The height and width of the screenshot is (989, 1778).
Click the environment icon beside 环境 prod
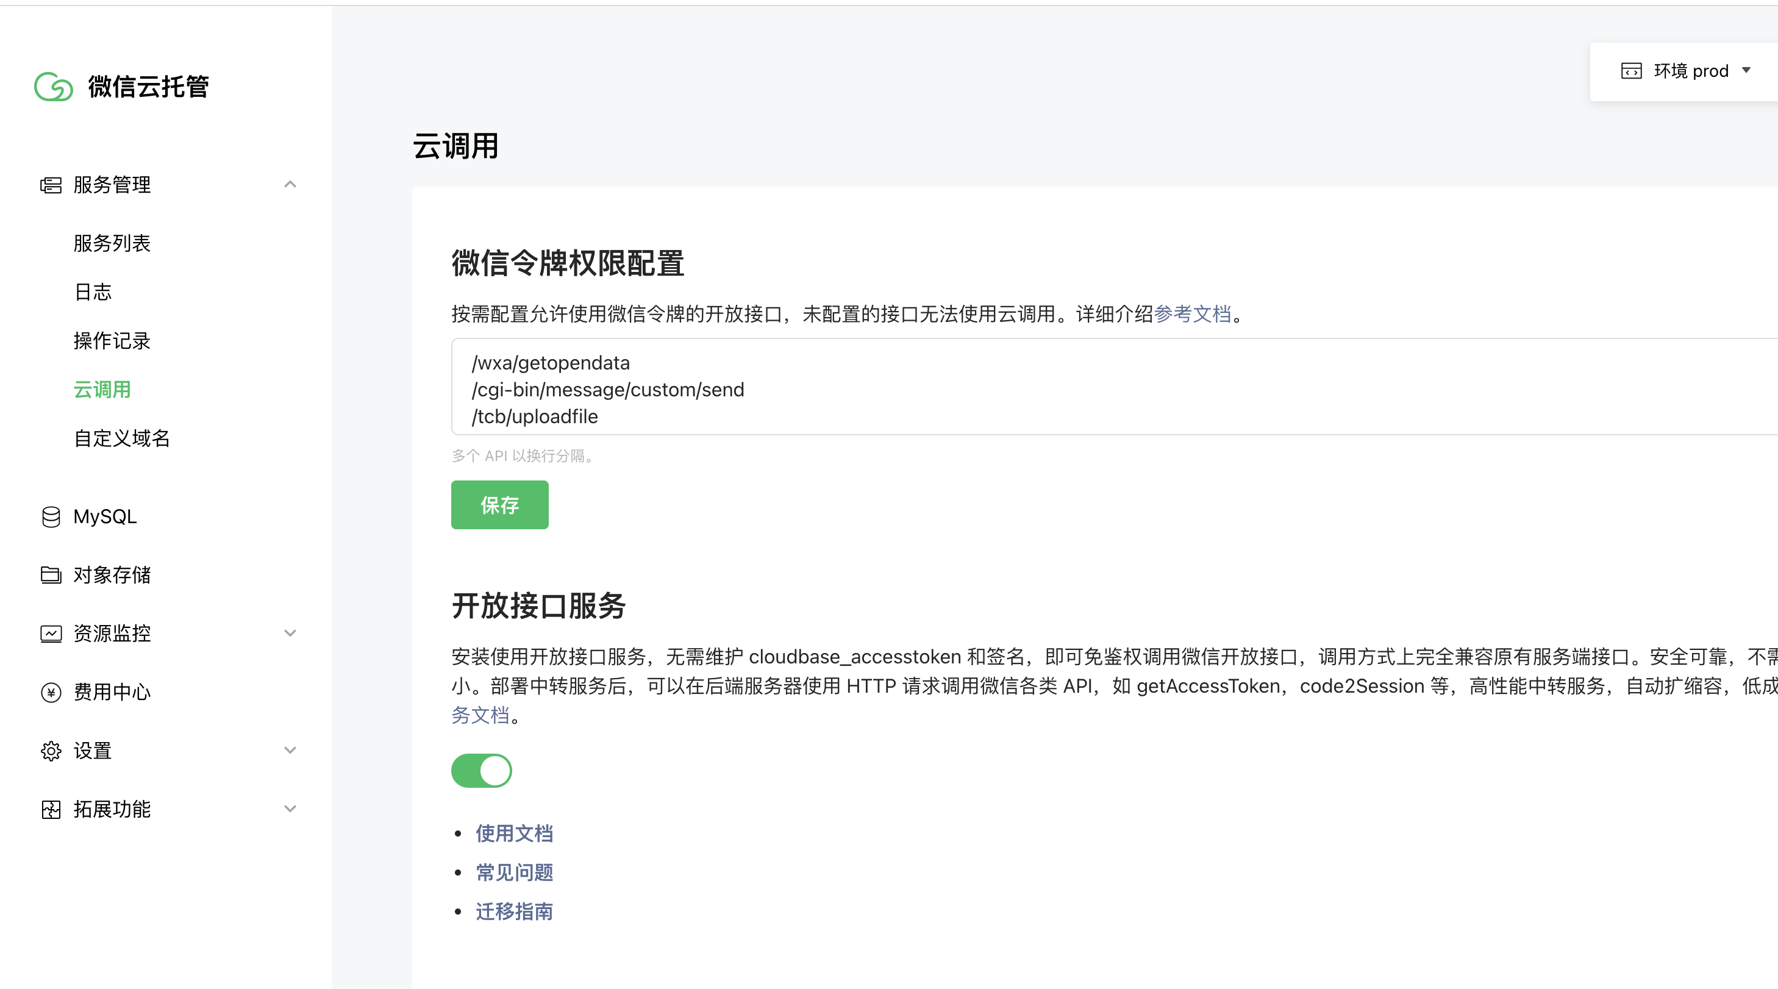point(1631,71)
